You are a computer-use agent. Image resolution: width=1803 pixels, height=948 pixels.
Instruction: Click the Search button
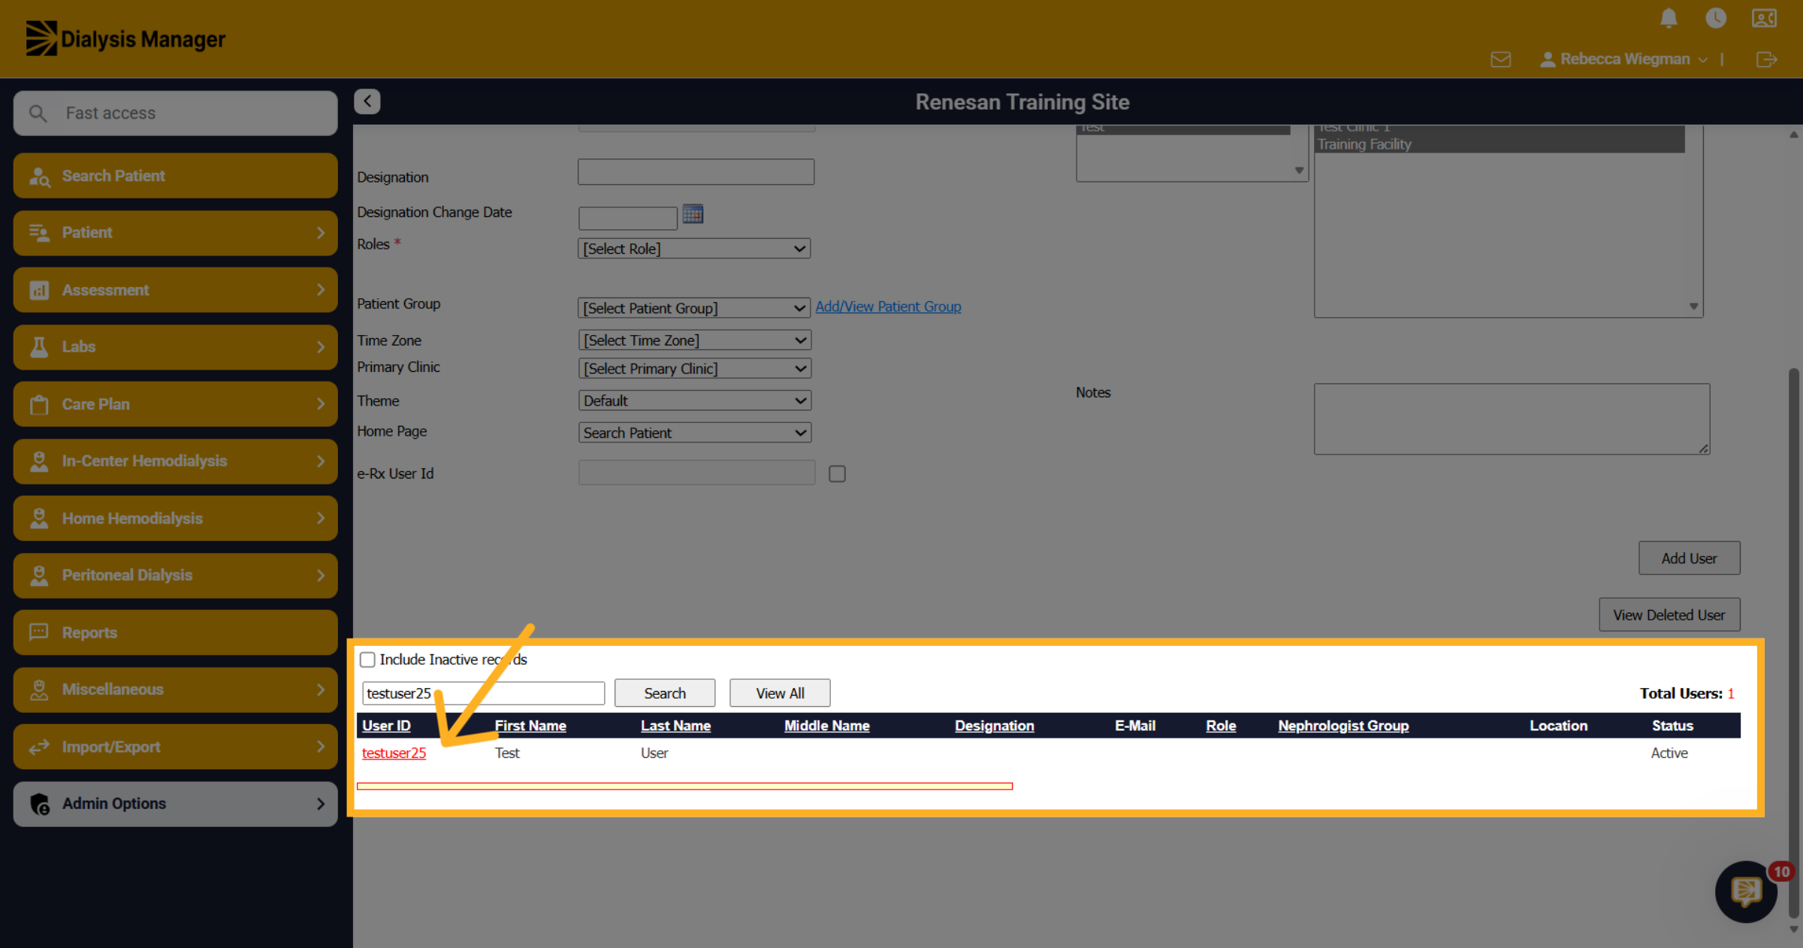pyautogui.click(x=665, y=693)
